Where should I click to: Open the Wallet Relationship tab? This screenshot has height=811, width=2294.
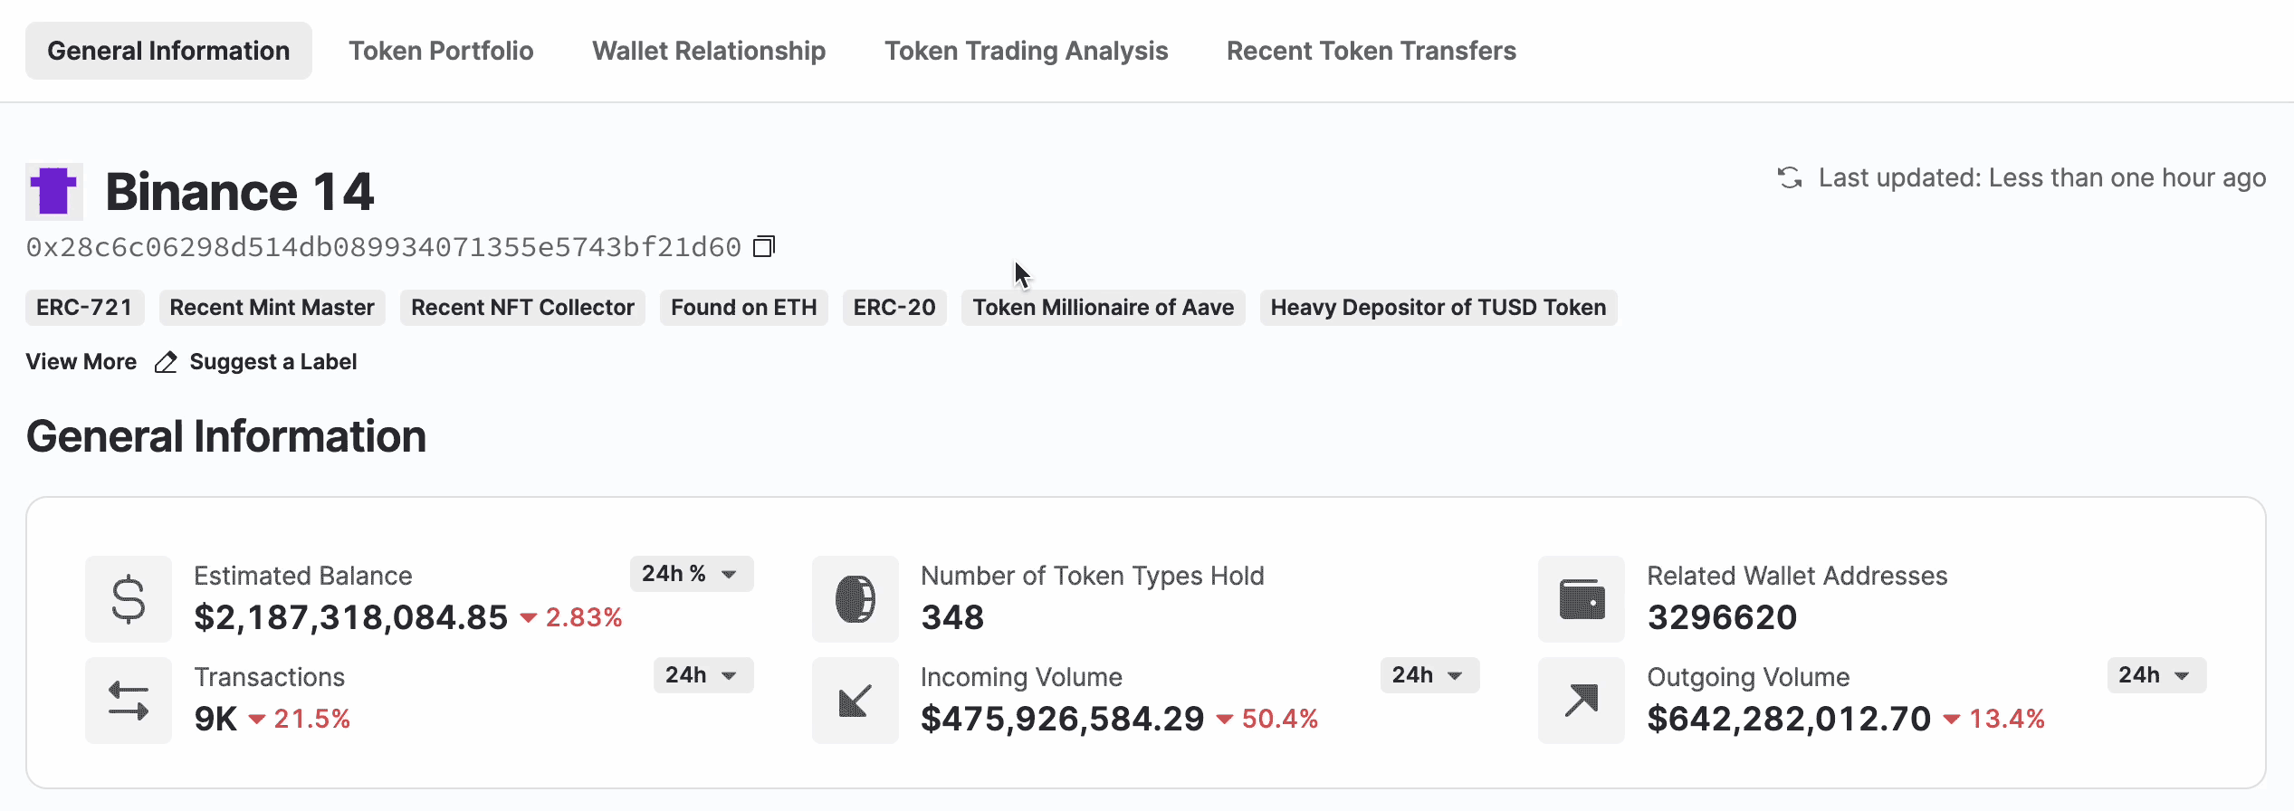[x=709, y=51]
